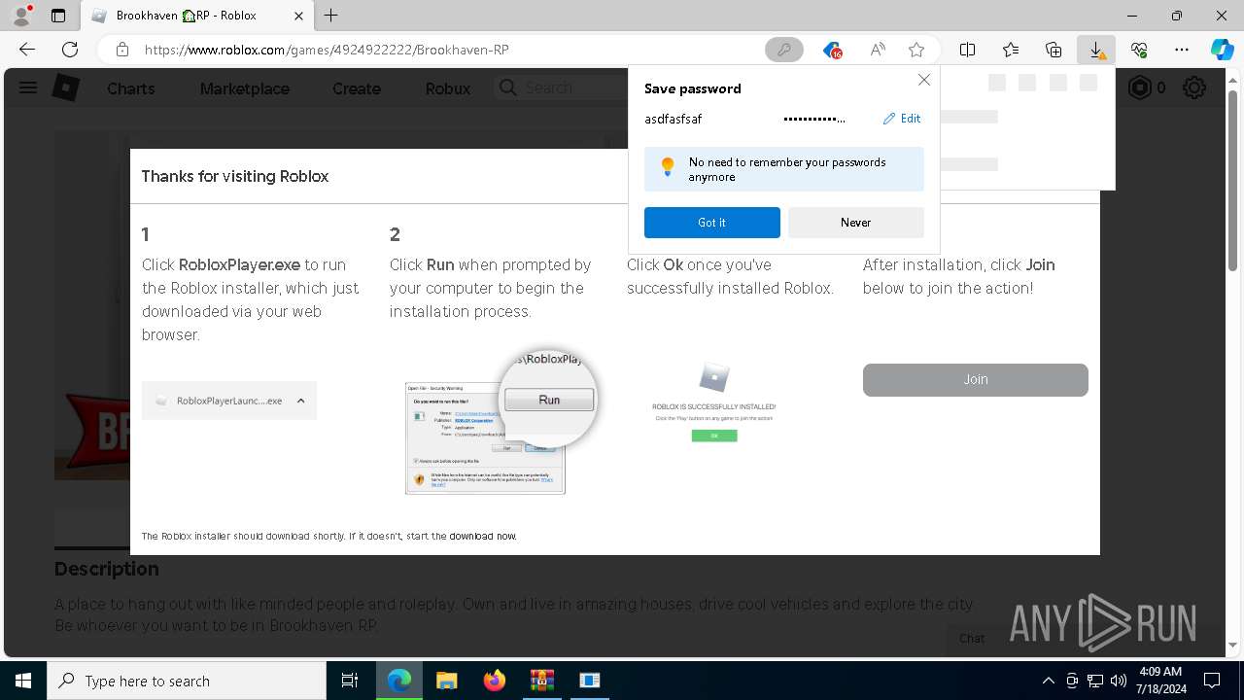
Task: Launch Firefox from taskbar
Action: (x=495, y=681)
